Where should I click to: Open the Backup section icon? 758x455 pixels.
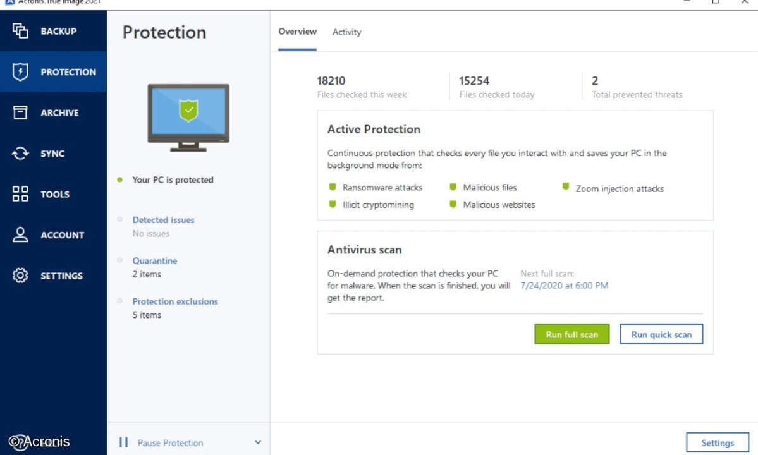[x=20, y=31]
